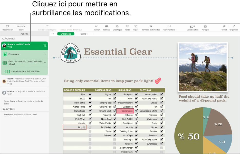Screen dimensions: 240x154
Task: Check the empty Mug (3) checkbox
Action: [90, 127]
